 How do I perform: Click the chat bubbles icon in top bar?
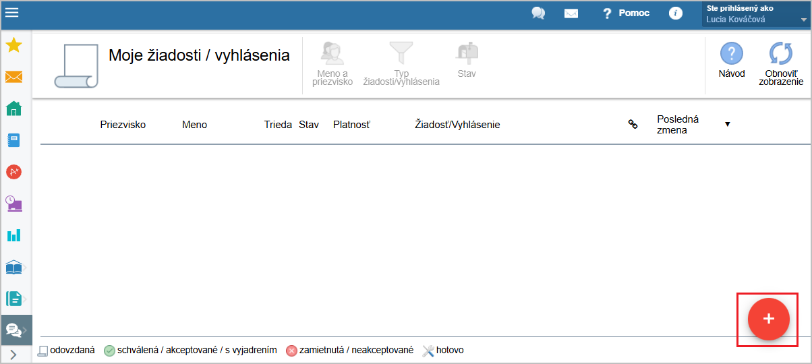tap(538, 13)
